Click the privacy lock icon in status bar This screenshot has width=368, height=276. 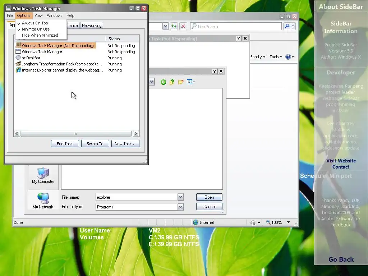[x=253, y=222]
